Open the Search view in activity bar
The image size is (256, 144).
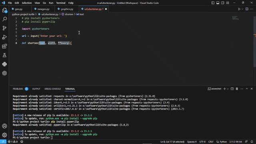click(x=4, y=19)
